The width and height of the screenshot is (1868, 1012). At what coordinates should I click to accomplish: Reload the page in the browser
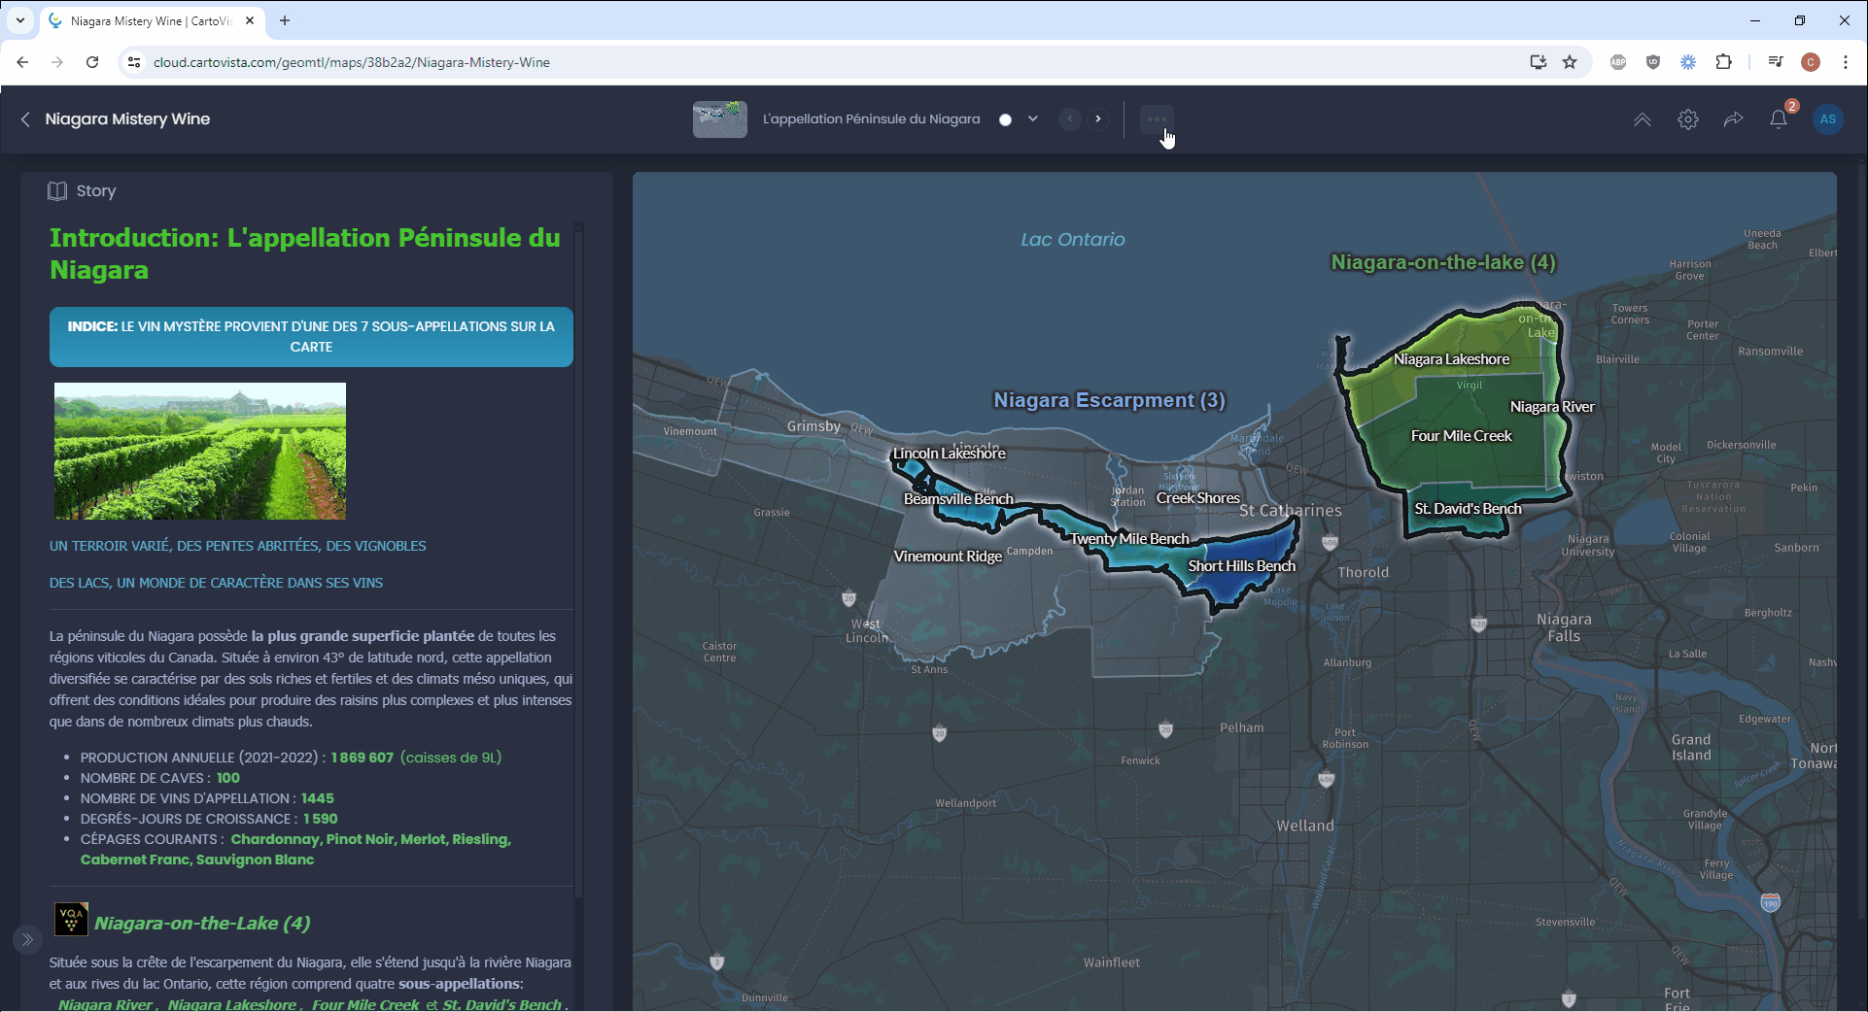pyautogui.click(x=92, y=62)
